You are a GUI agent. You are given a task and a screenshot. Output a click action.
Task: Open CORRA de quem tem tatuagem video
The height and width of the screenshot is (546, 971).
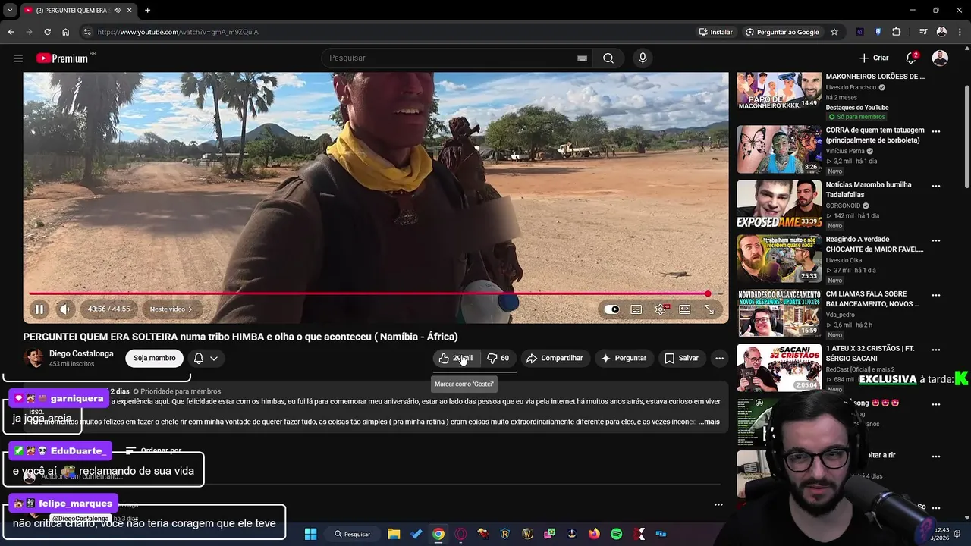(x=779, y=150)
